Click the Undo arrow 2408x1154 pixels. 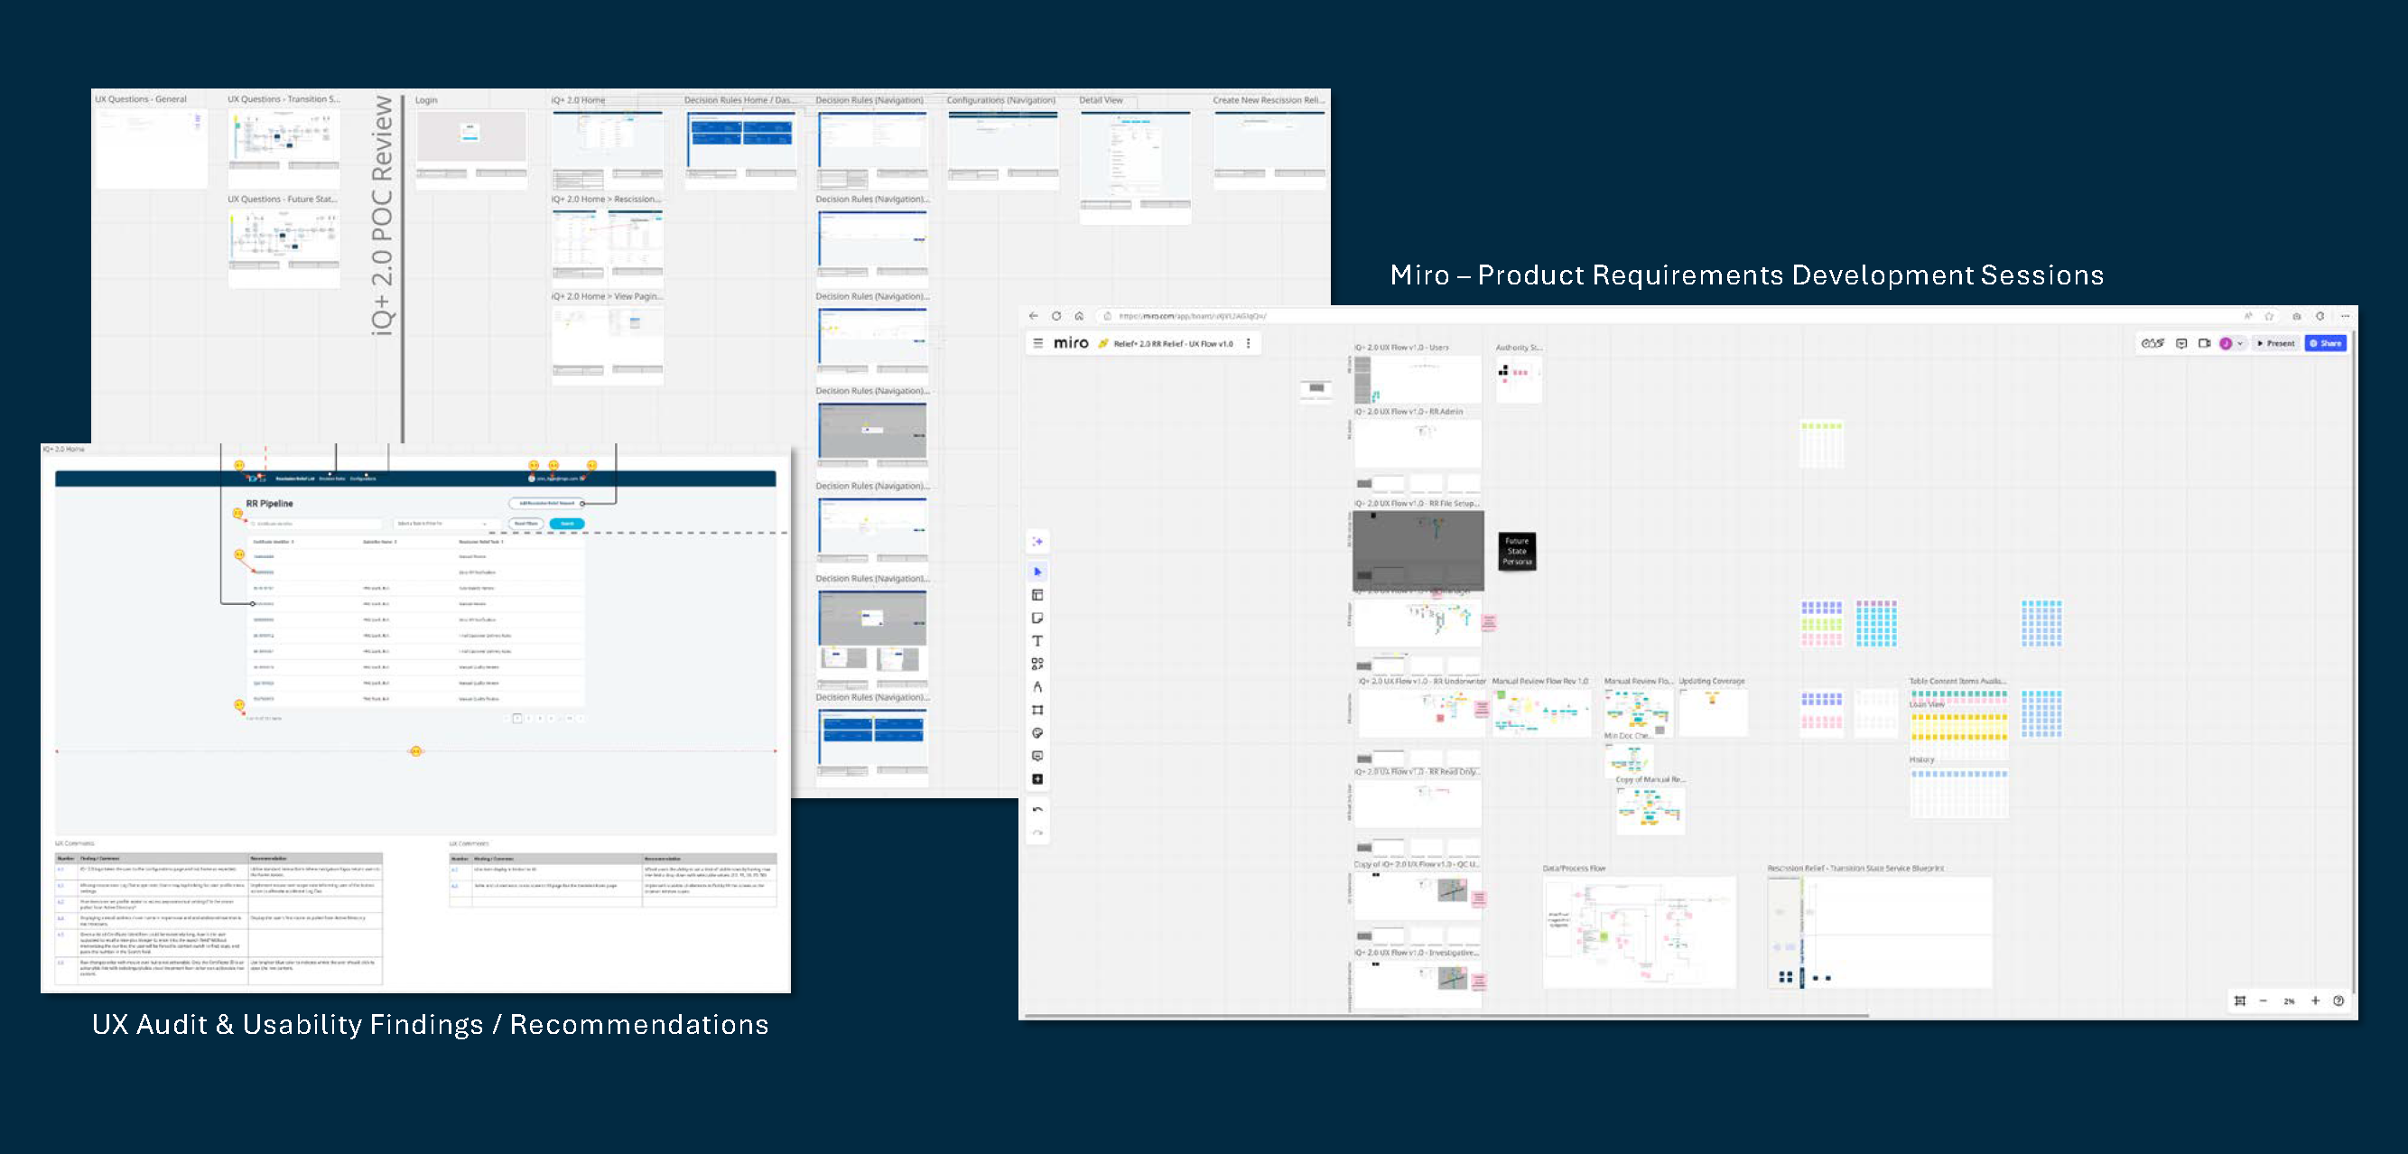[x=1037, y=810]
